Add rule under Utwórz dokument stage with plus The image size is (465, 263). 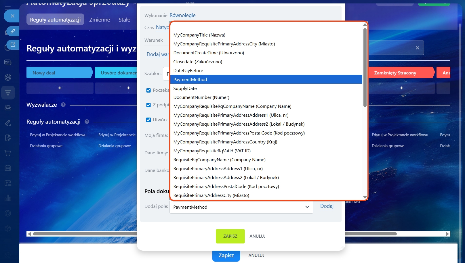[128, 88]
